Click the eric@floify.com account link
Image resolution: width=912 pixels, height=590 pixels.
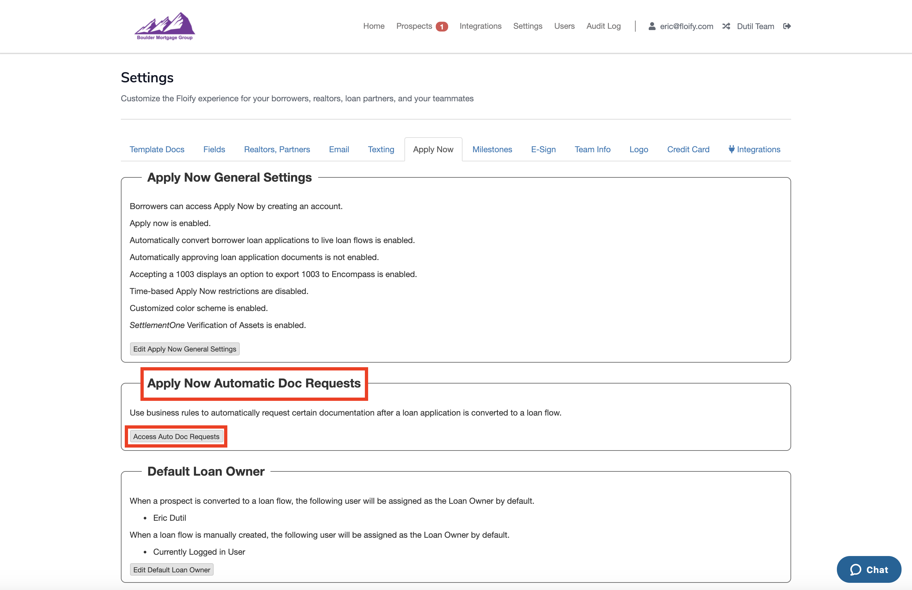tap(686, 26)
